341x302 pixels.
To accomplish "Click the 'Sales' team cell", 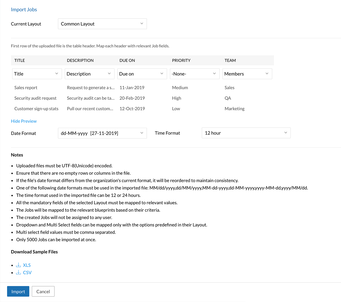I will click(x=229, y=87).
